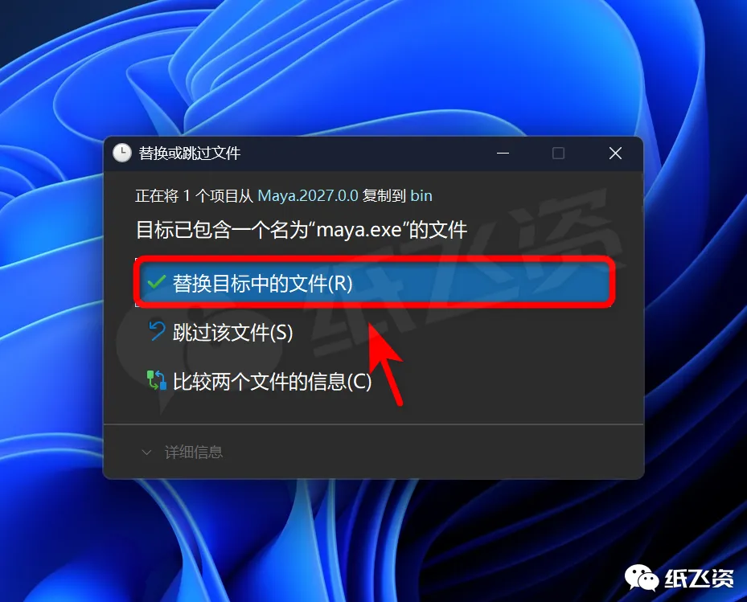Click the maya.exe conflict heading text

coord(301,230)
